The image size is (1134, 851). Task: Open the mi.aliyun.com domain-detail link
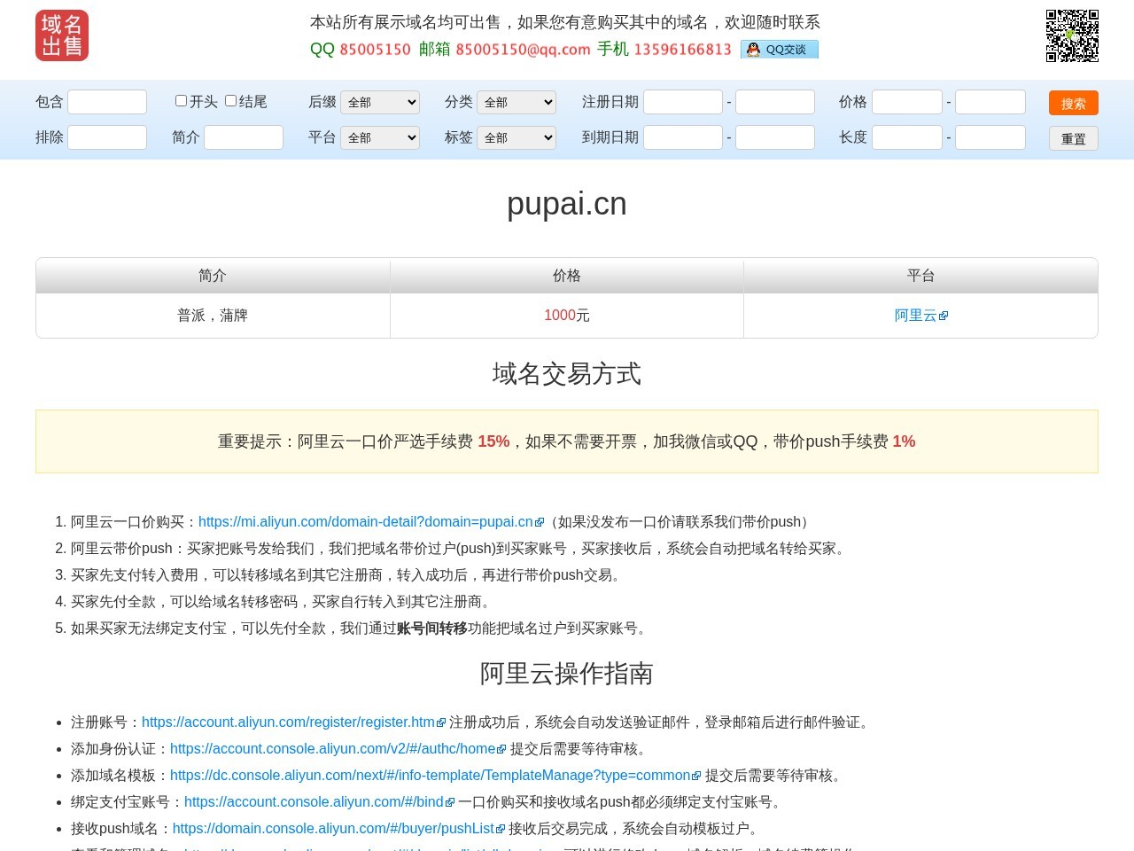click(x=366, y=522)
